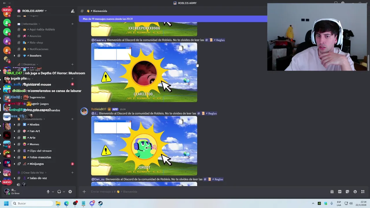
Task: Open the Minijuegos channel
Action: [x=36, y=164]
